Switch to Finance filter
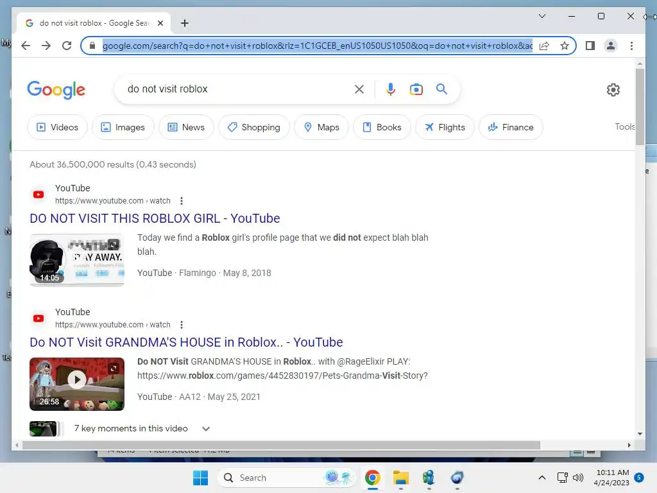 (x=511, y=127)
